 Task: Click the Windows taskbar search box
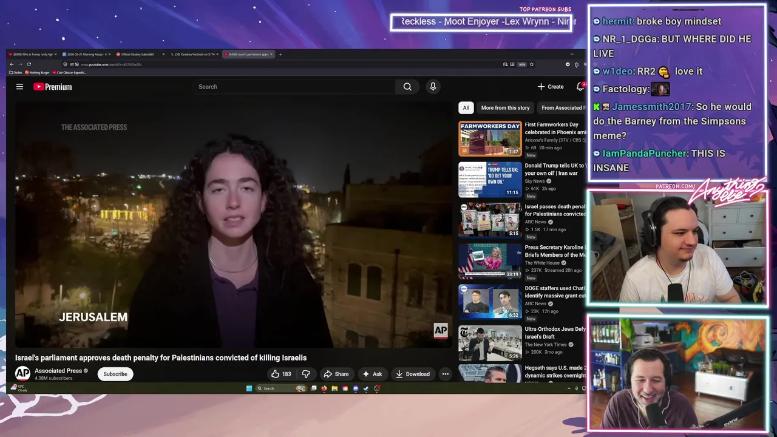point(281,388)
